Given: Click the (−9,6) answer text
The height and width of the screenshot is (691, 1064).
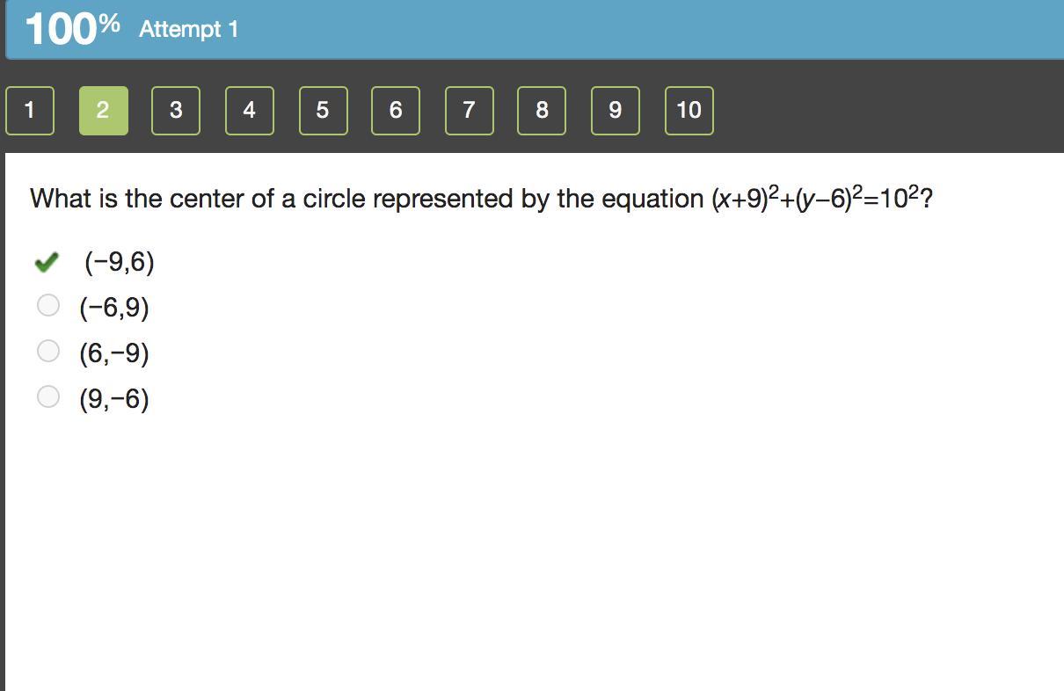Looking at the screenshot, I should tap(120, 262).
